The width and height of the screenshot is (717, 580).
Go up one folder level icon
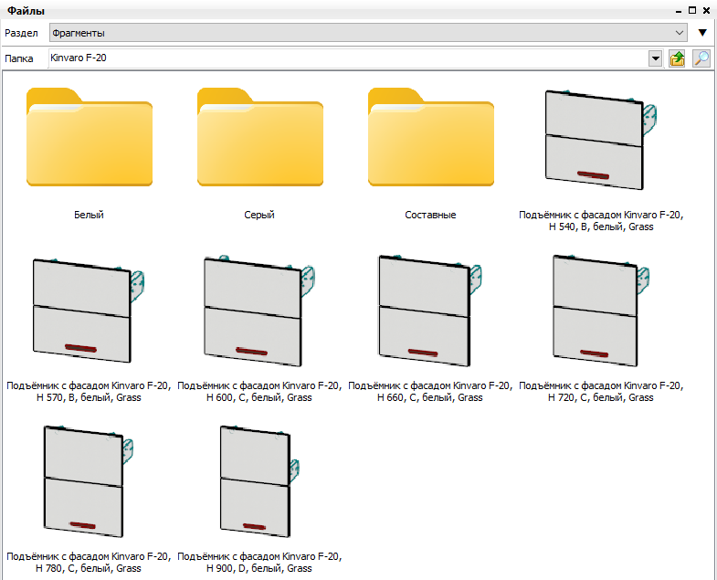point(677,58)
